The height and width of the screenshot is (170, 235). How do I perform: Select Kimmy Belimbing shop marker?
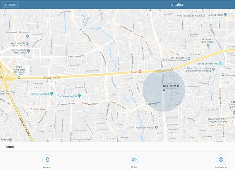[52, 94]
